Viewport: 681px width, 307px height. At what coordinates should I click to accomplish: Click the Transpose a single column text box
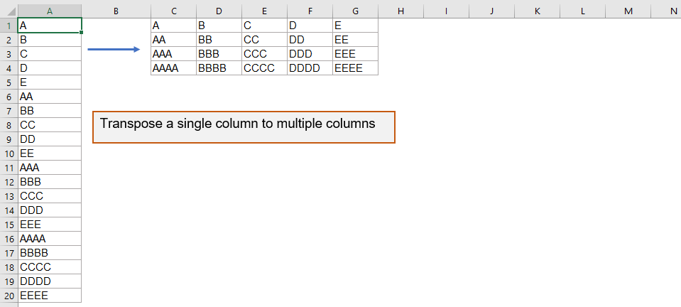pyautogui.click(x=244, y=127)
